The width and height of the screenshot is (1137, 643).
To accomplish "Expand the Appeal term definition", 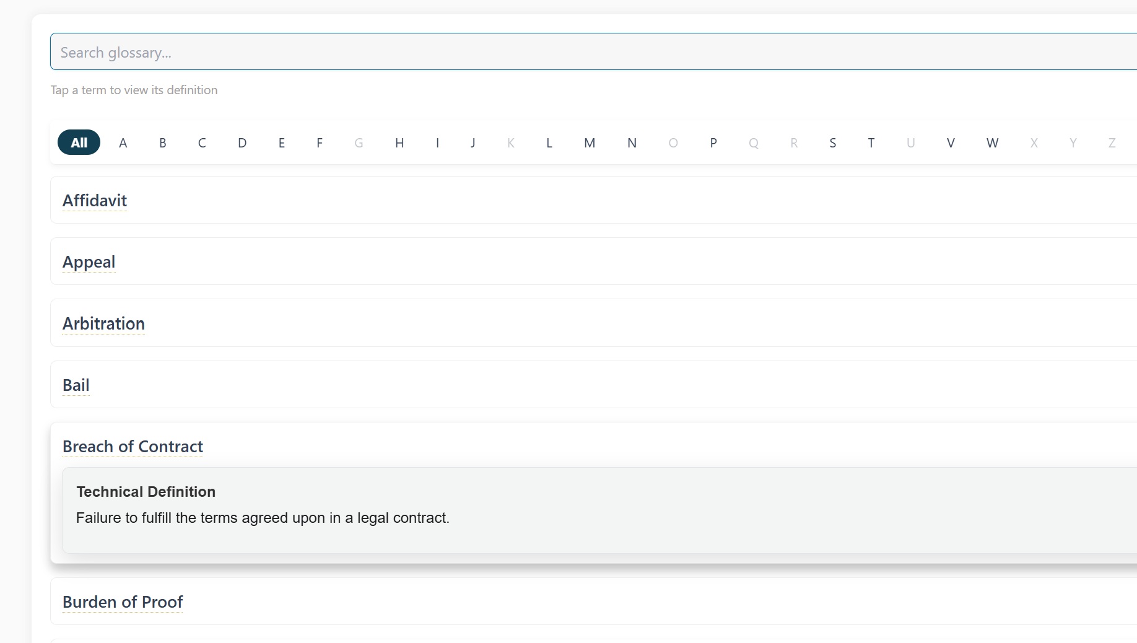I will point(89,261).
